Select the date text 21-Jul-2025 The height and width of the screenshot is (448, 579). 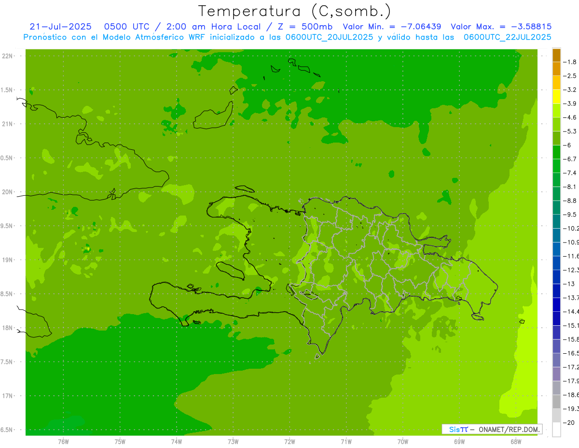click(60, 27)
